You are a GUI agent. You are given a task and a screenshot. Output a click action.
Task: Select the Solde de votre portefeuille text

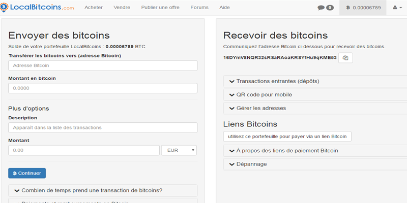(x=77, y=47)
